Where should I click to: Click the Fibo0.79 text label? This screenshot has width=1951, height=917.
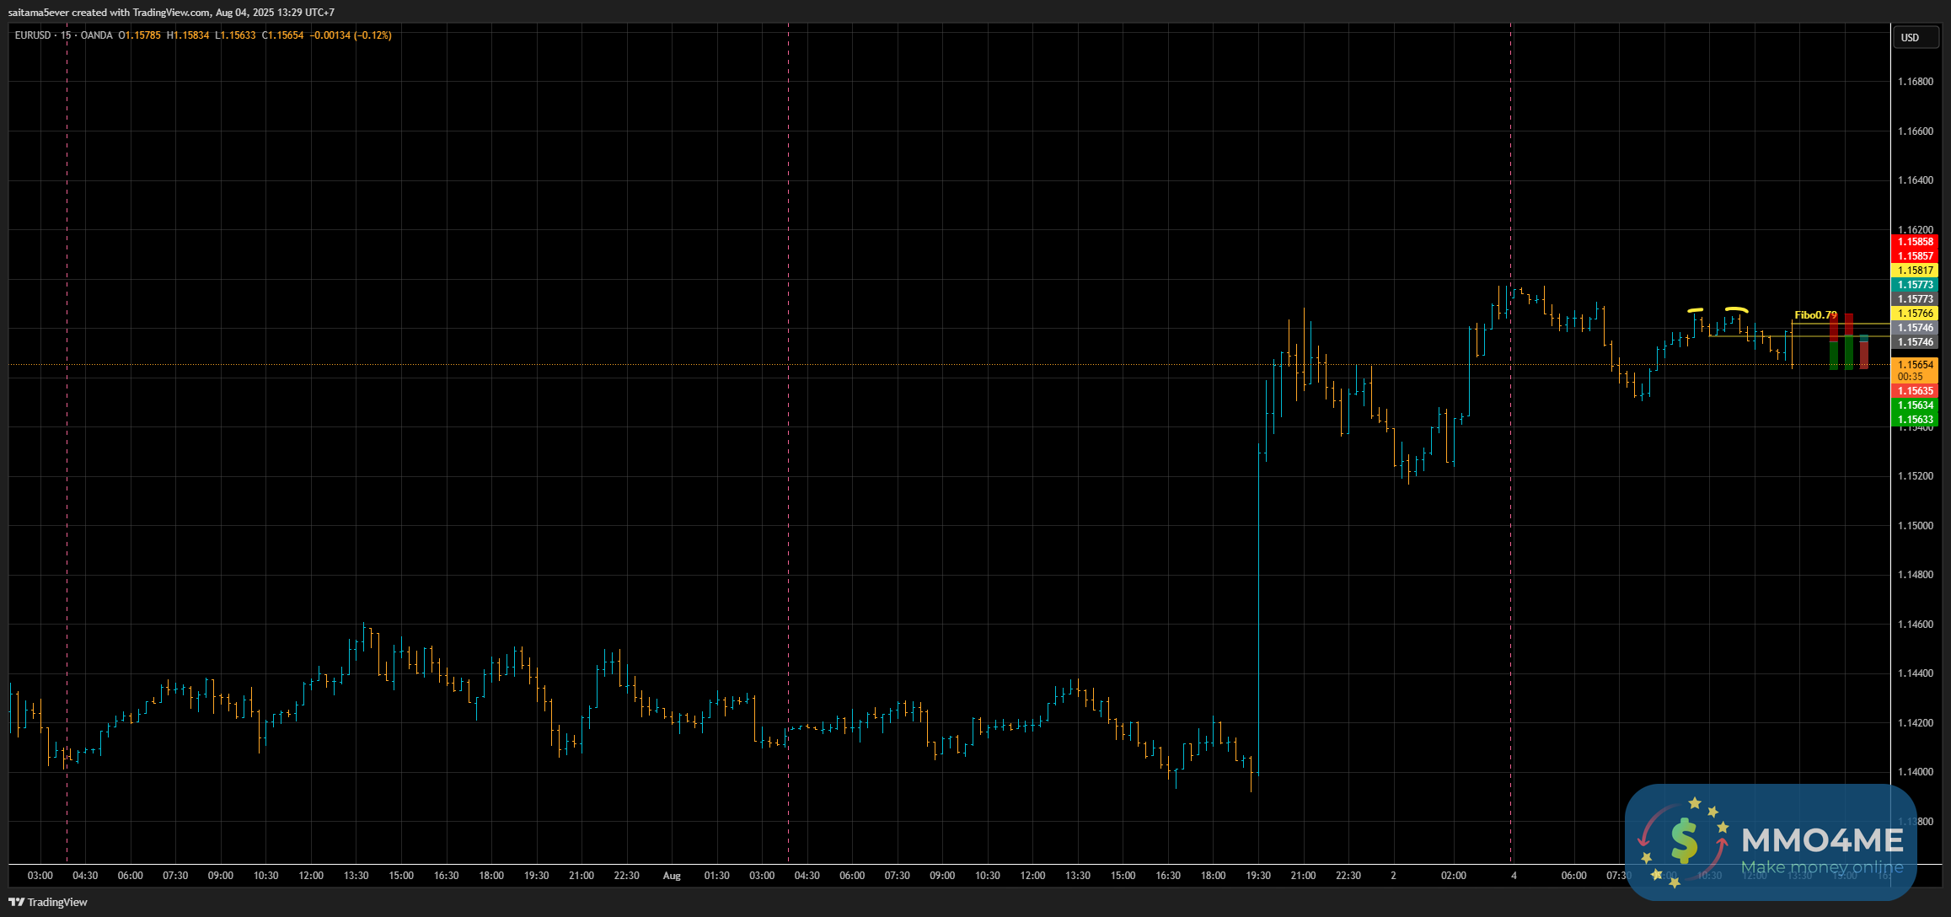1814,315
